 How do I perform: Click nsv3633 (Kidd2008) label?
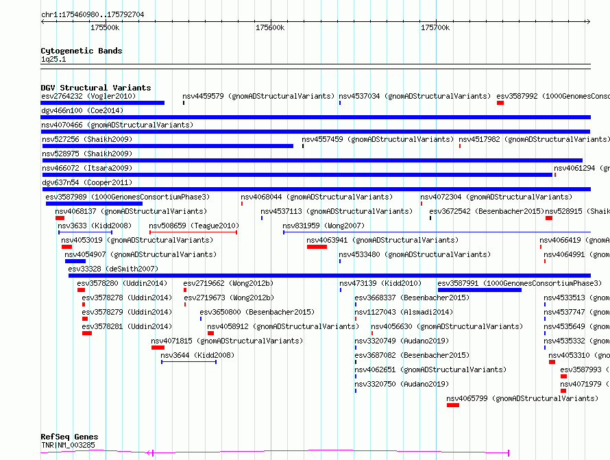click(95, 226)
